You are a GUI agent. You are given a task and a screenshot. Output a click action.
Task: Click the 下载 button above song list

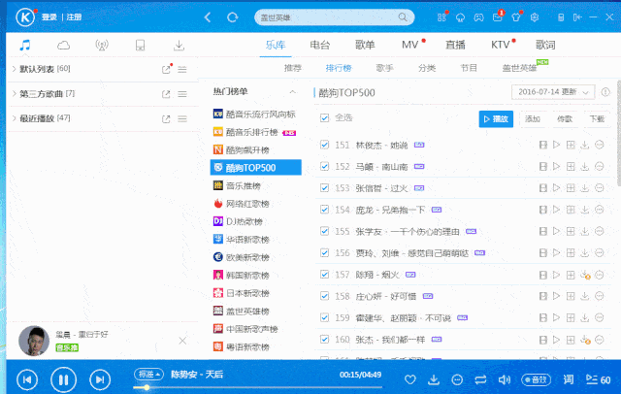597,119
